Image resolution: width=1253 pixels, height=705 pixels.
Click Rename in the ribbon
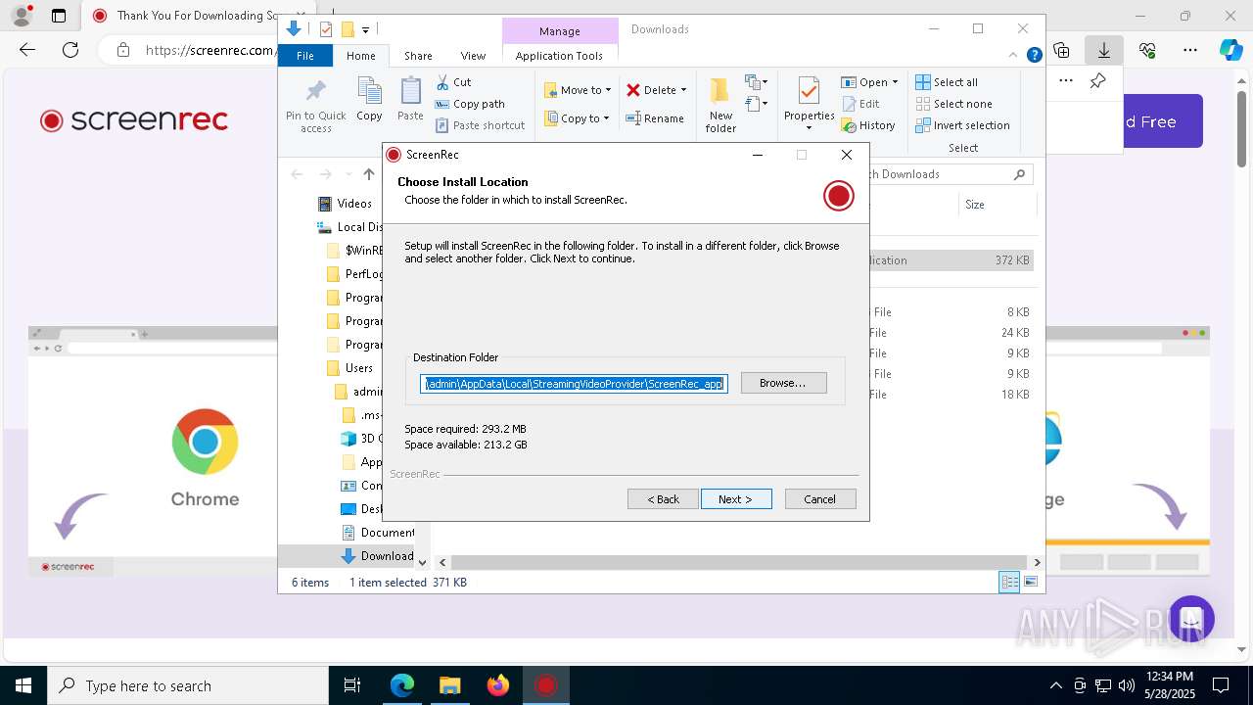[x=655, y=118]
